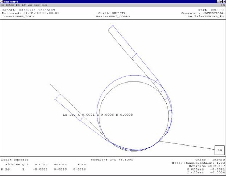
Task: Open the Load menu
Action: tap(30, 5)
